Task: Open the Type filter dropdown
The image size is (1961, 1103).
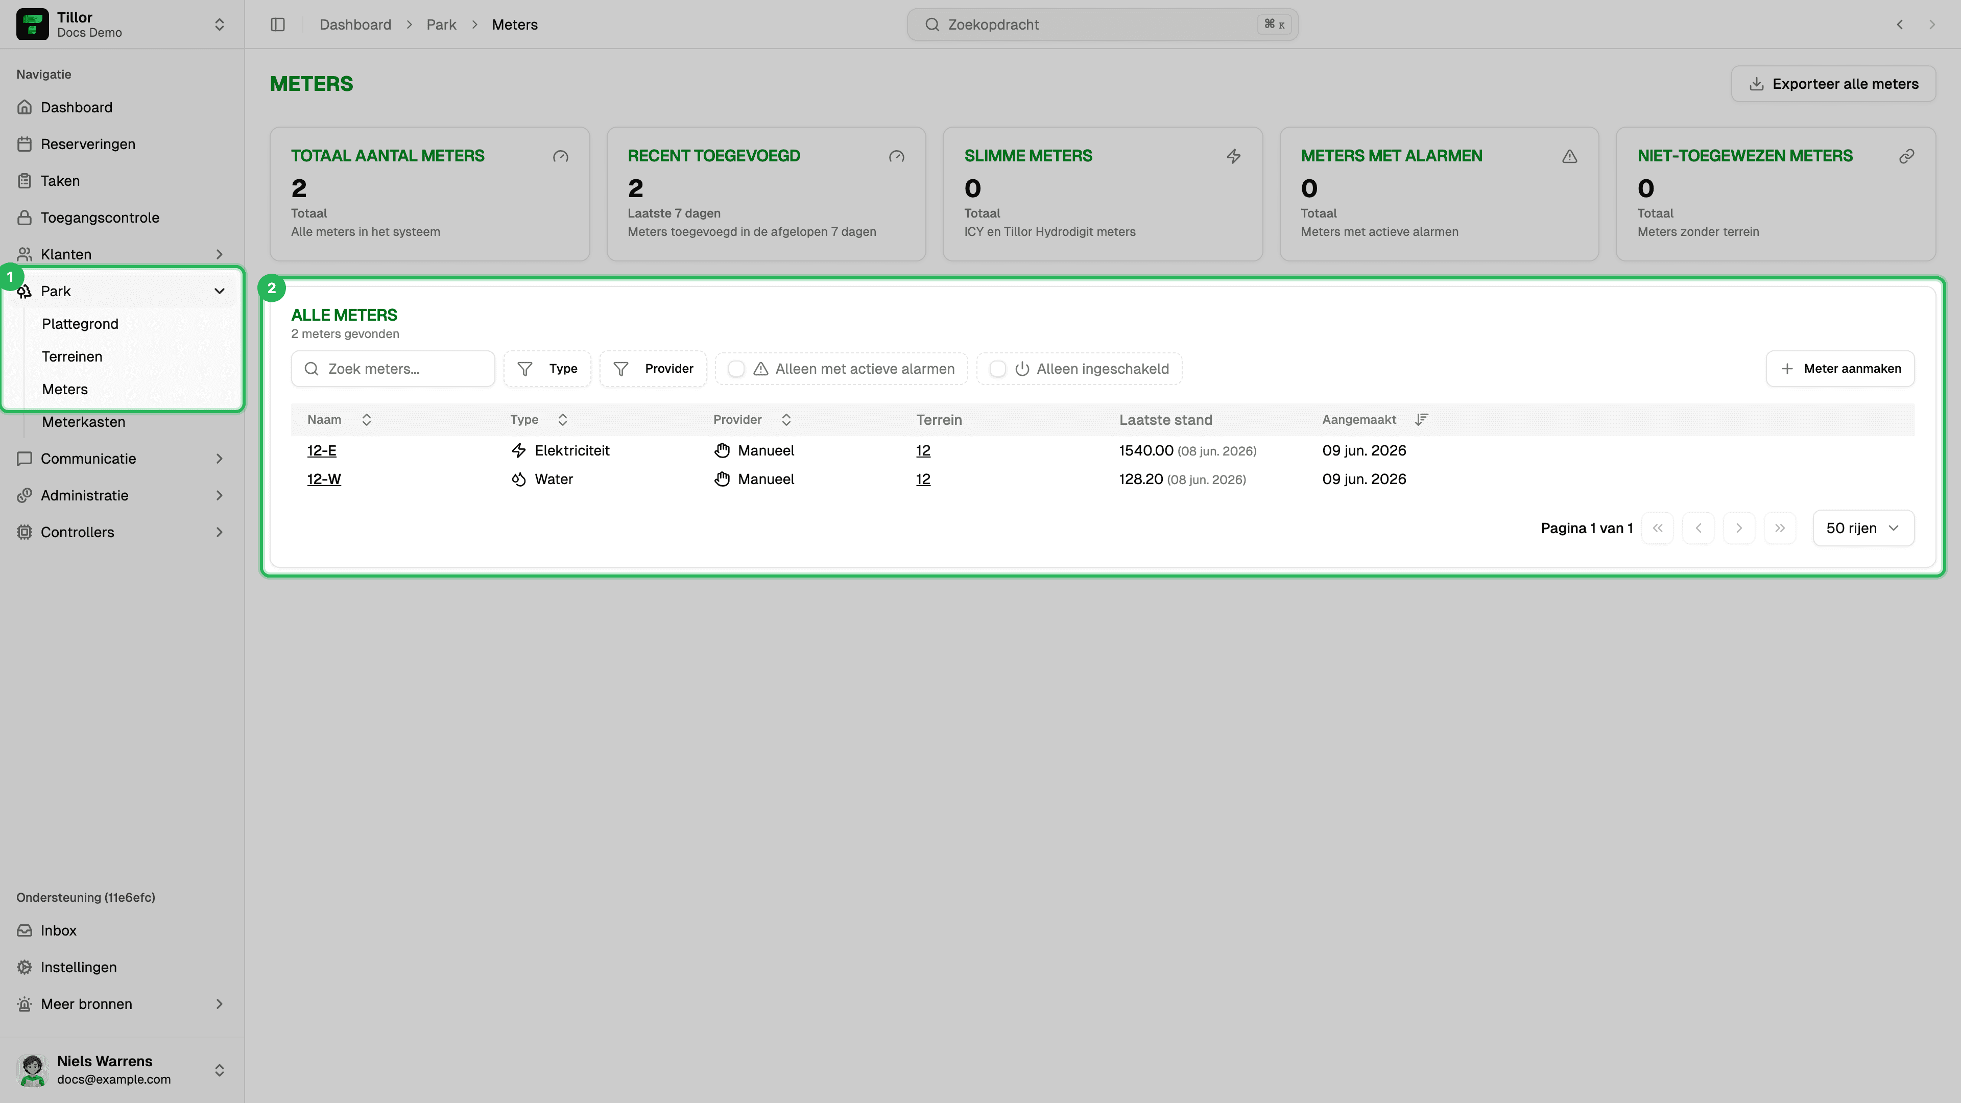Action: pyautogui.click(x=547, y=368)
